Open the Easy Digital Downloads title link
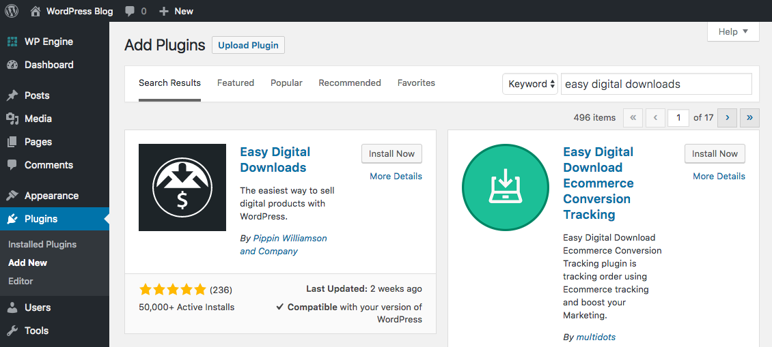Screen dimensions: 772x347 pyautogui.click(x=275, y=160)
